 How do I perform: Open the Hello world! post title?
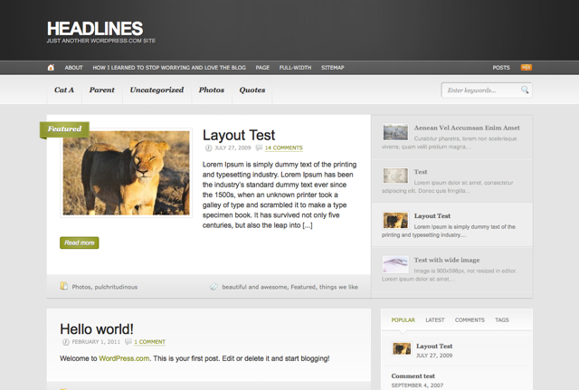[x=97, y=328]
